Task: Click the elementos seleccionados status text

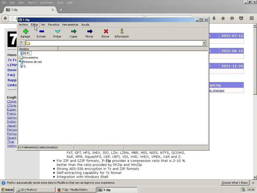Action: [x=38, y=147]
